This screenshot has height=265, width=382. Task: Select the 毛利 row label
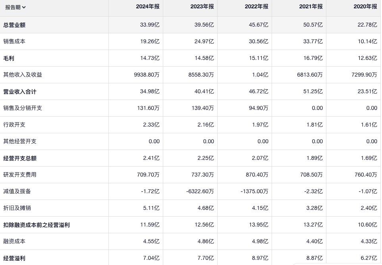tap(9, 58)
